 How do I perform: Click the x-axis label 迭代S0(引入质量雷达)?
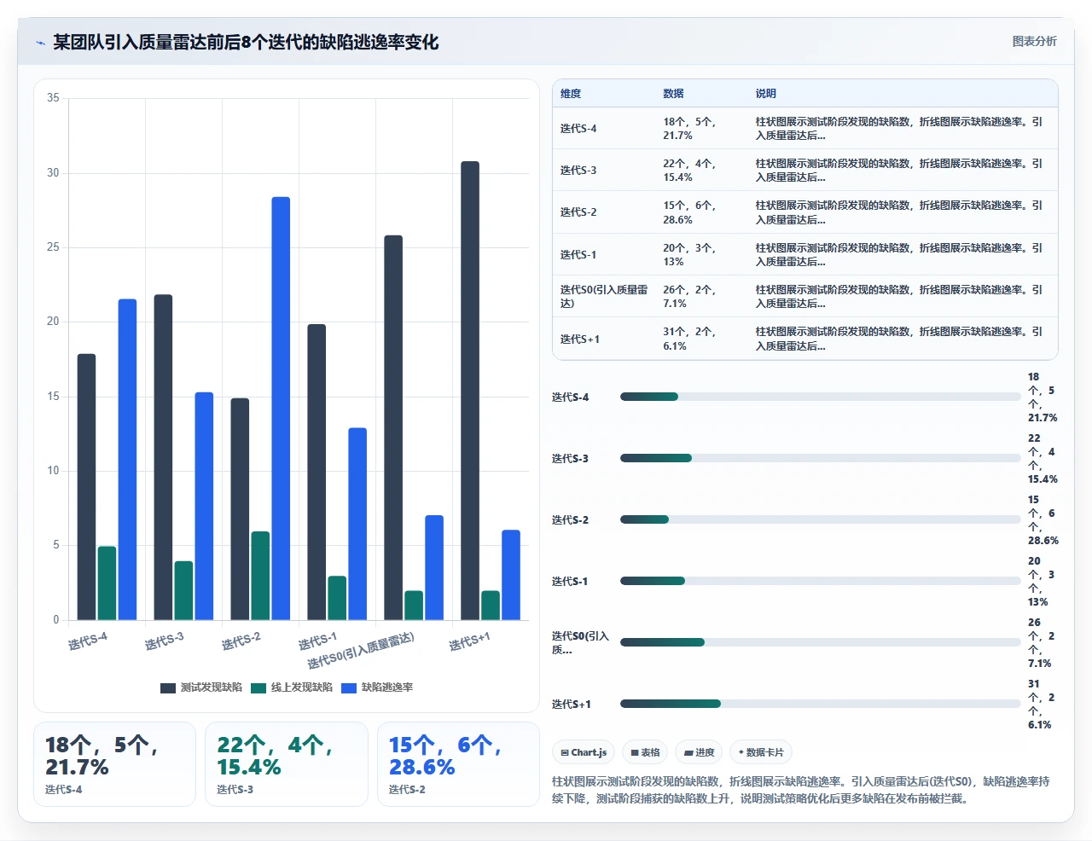click(361, 651)
